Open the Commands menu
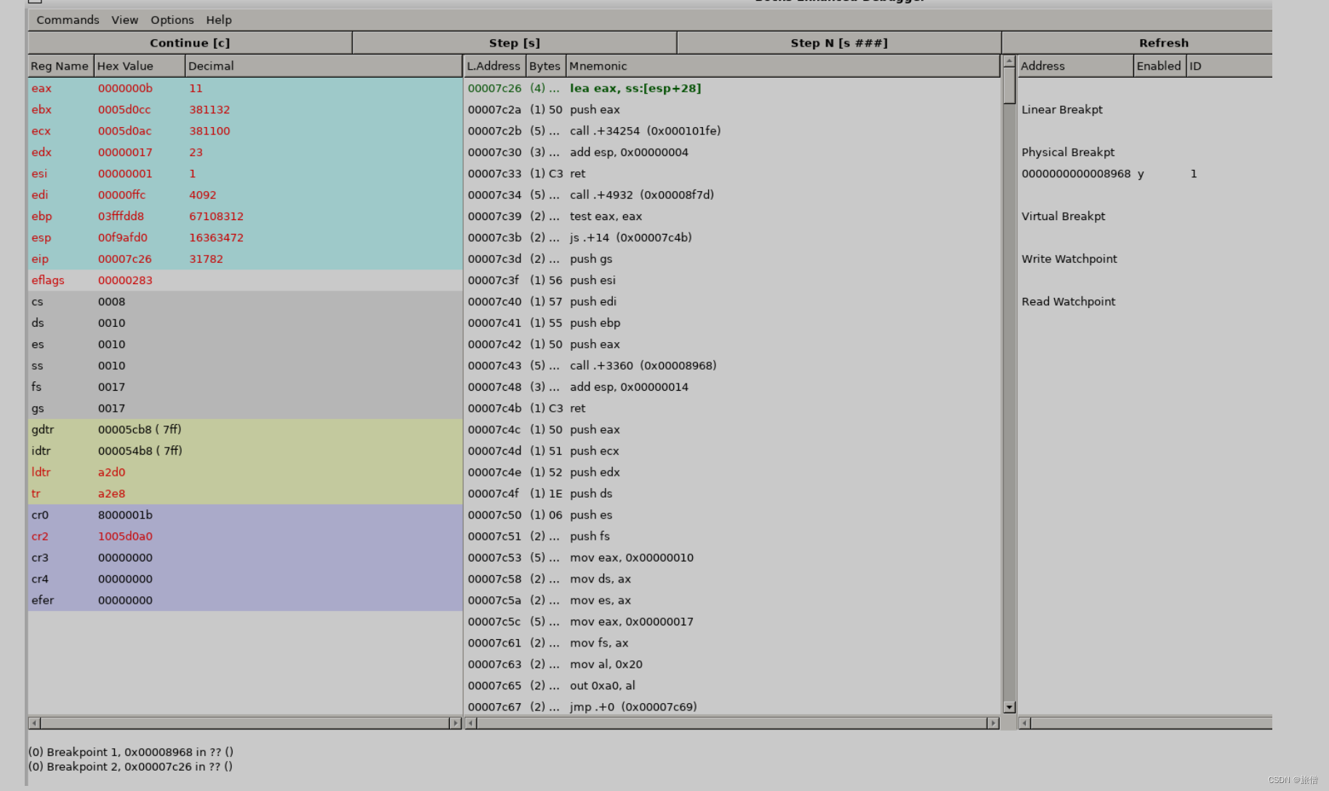This screenshot has width=1329, height=791. 68,20
